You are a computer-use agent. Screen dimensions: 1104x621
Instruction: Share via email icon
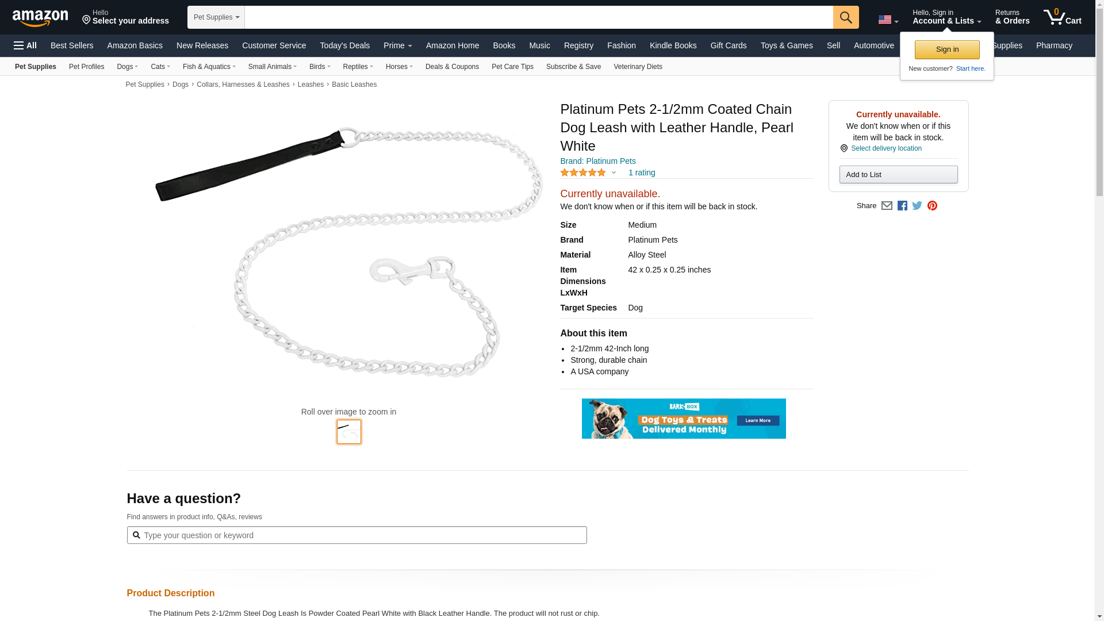887,206
